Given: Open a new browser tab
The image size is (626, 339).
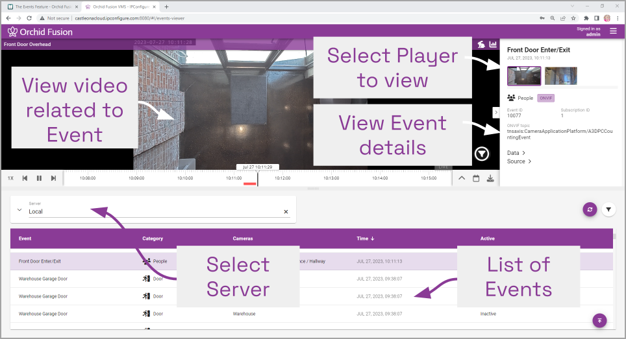Looking at the screenshot, I should (166, 6).
